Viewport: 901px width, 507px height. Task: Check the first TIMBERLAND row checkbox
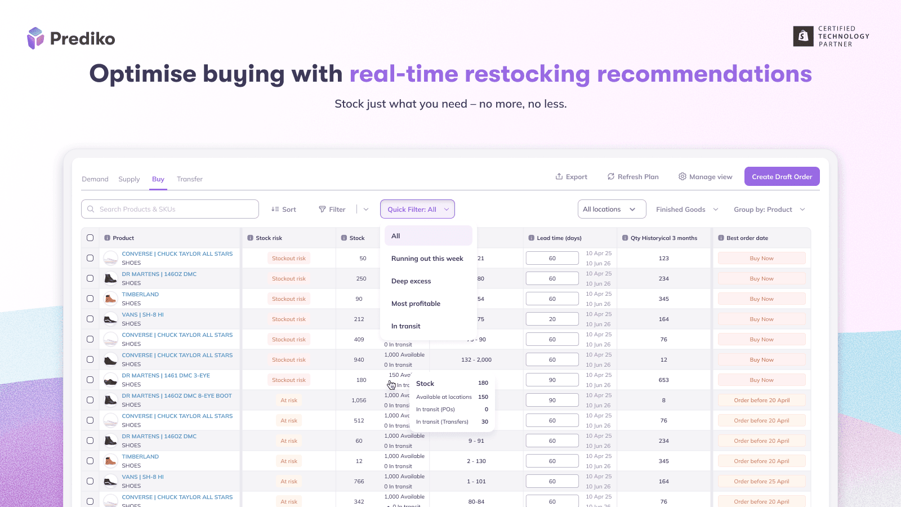coord(90,299)
